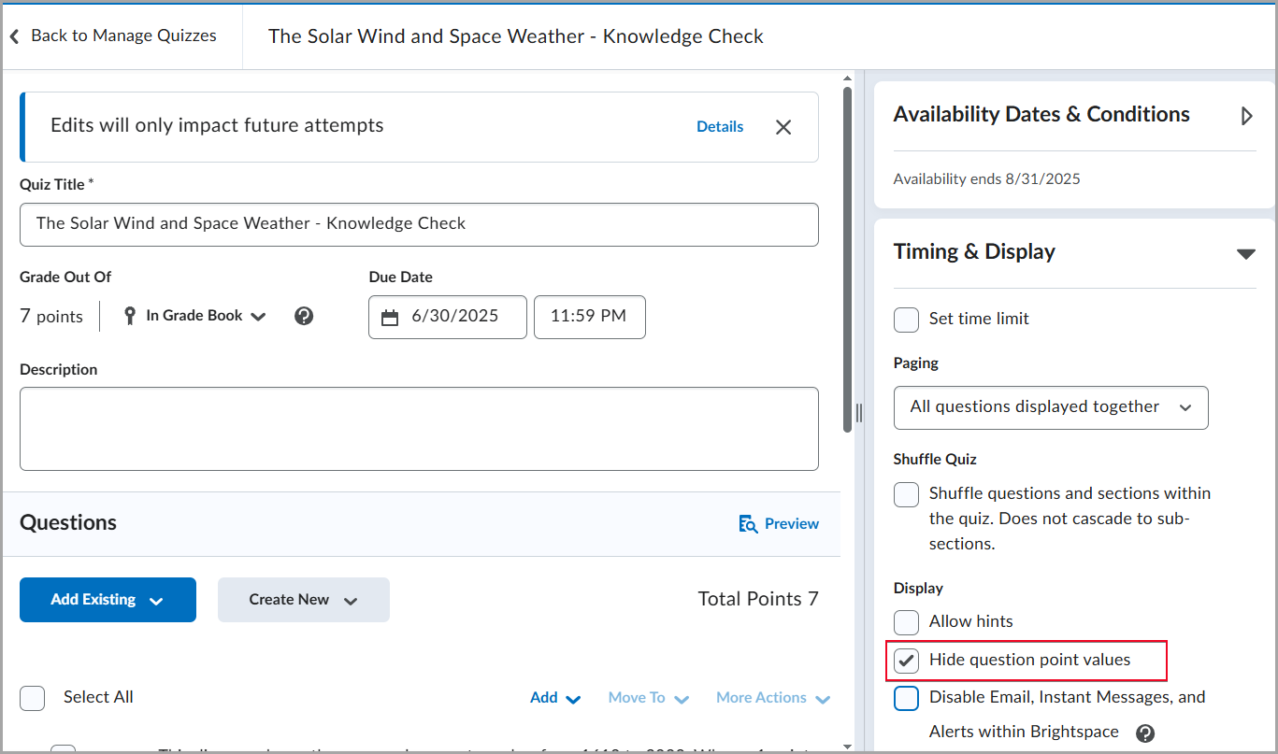The image size is (1278, 754).
Task: Click the Preview magnifier icon in Questions header
Action: coord(748,524)
